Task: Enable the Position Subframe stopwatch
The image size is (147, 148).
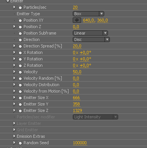Action: (20, 33)
